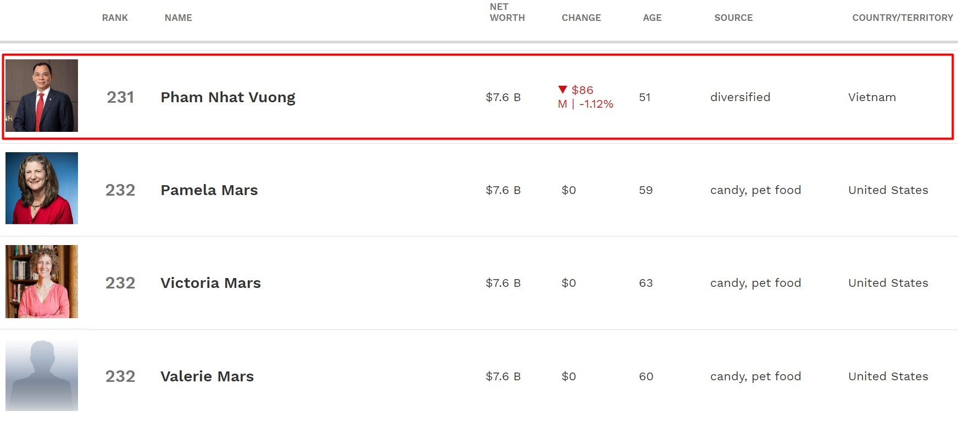Select the $7.6 B value for Pamela Mars

tap(503, 190)
